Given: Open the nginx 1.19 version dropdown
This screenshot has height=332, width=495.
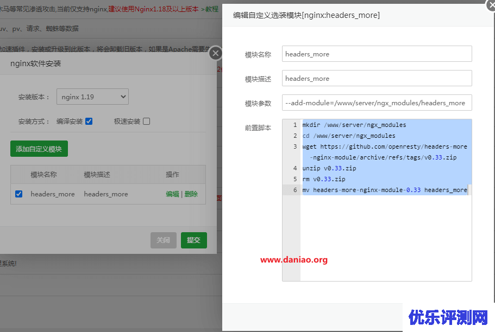Looking at the screenshot, I should (92, 97).
